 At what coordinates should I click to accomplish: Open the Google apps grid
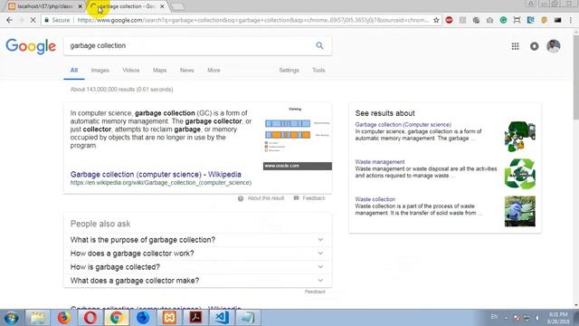[515, 46]
